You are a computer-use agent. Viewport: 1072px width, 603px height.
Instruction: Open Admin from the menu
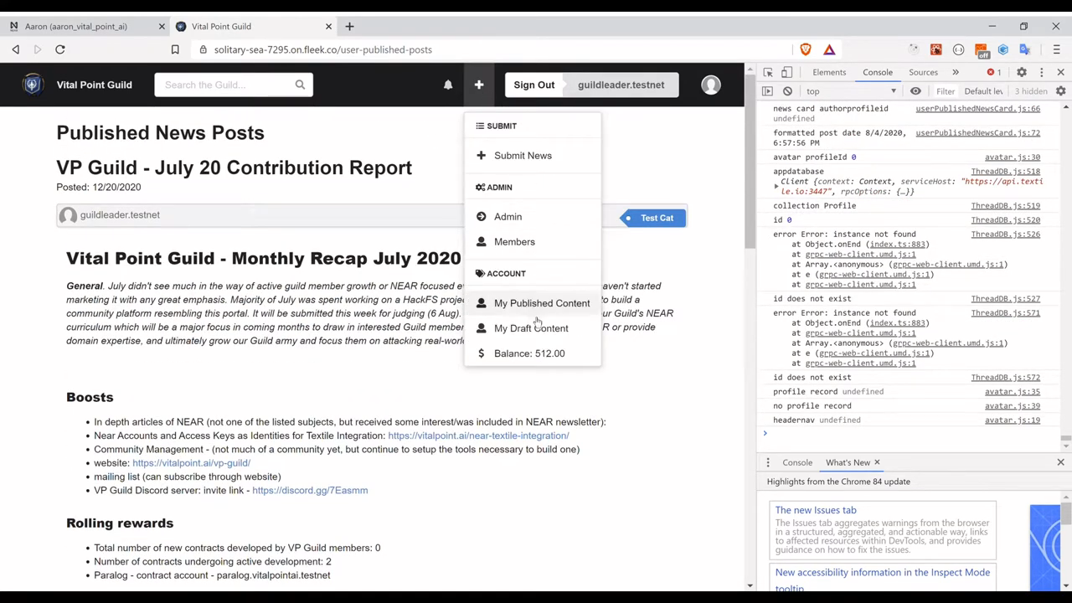(x=508, y=217)
